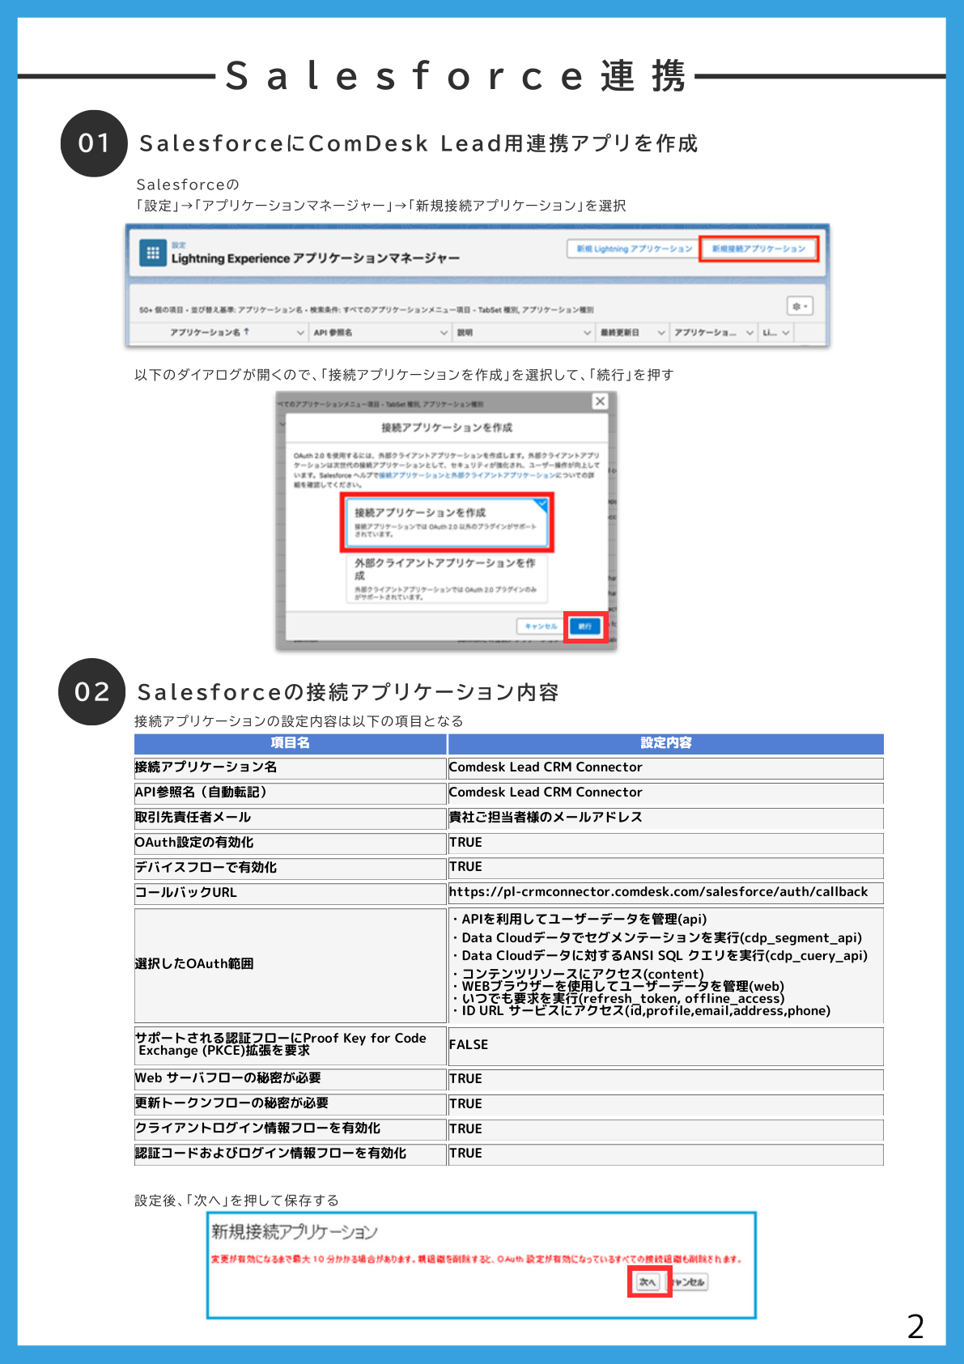Click TRUE in the 認証コードおよびログイン情報フローを有効化 row

tap(465, 1153)
